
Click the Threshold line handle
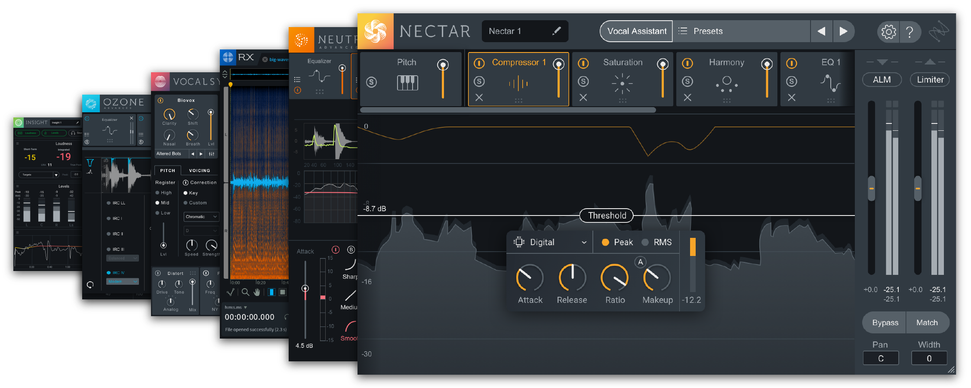[607, 216]
